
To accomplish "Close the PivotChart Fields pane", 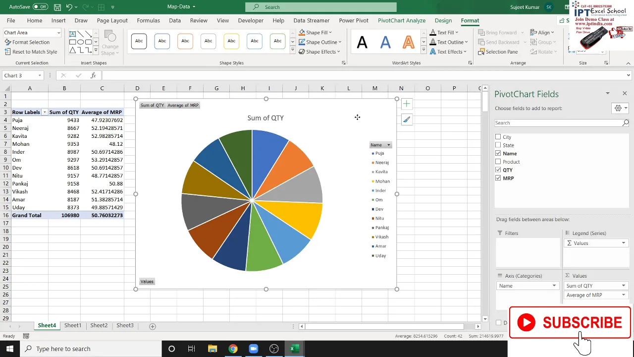I will click(x=625, y=93).
